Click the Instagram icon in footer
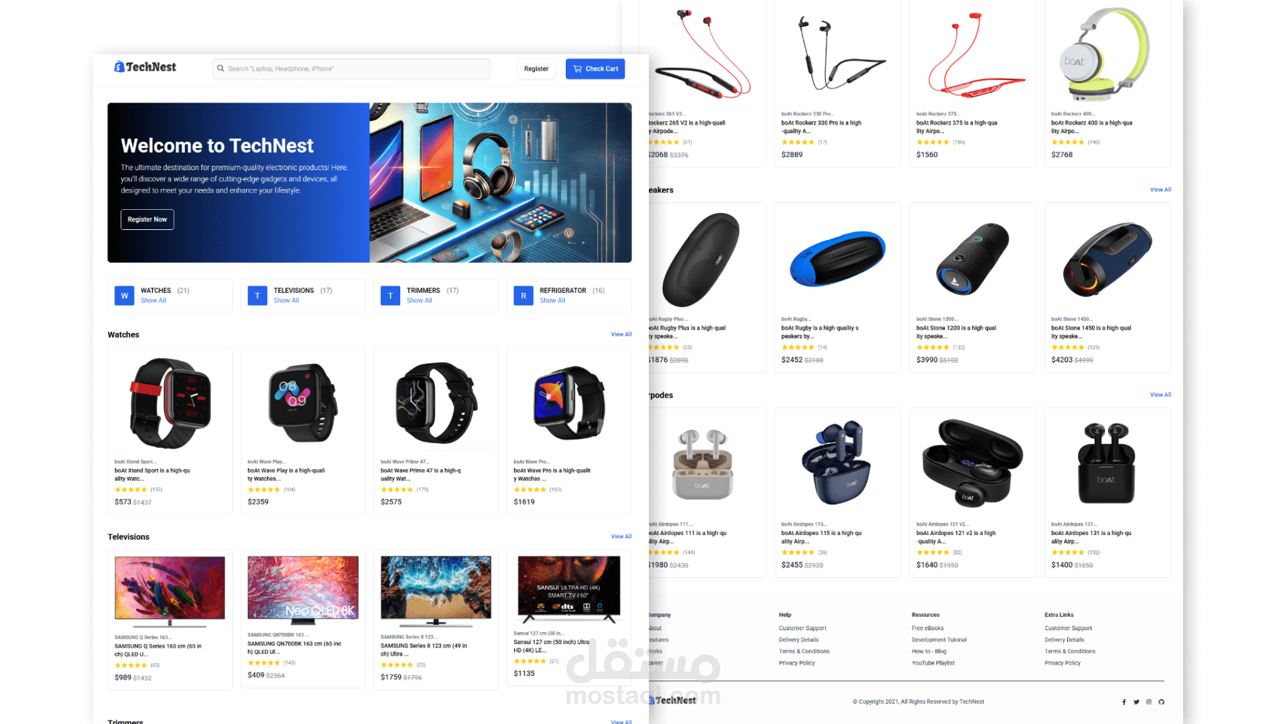 [1149, 702]
